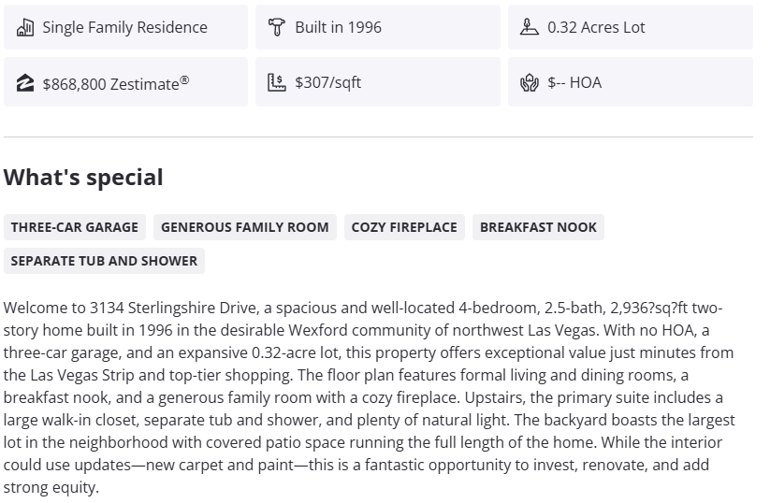Click the price-per-sqft ruler icon
Viewport: 770px width, 503px height.
(x=276, y=82)
